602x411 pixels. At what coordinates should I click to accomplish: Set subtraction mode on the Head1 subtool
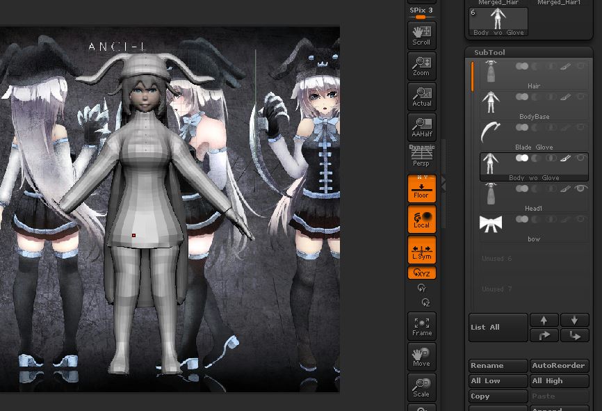coord(537,188)
